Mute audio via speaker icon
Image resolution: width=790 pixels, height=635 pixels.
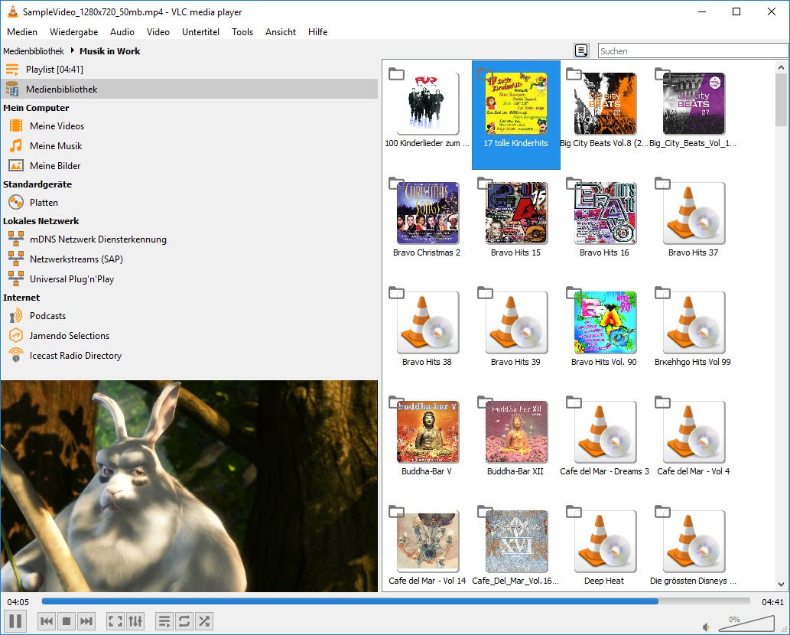point(707,627)
